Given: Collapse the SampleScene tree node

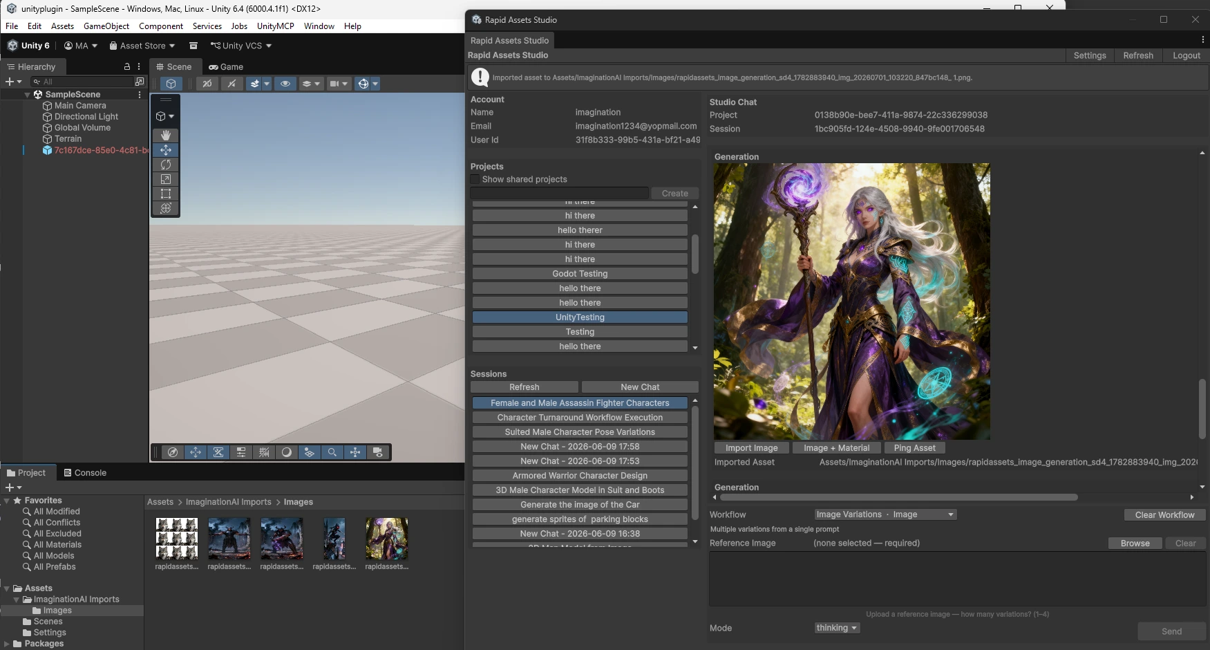Looking at the screenshot, I should tap(28, 95).
